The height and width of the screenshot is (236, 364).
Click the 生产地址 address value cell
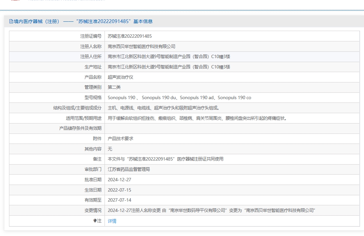coord(232,67)
